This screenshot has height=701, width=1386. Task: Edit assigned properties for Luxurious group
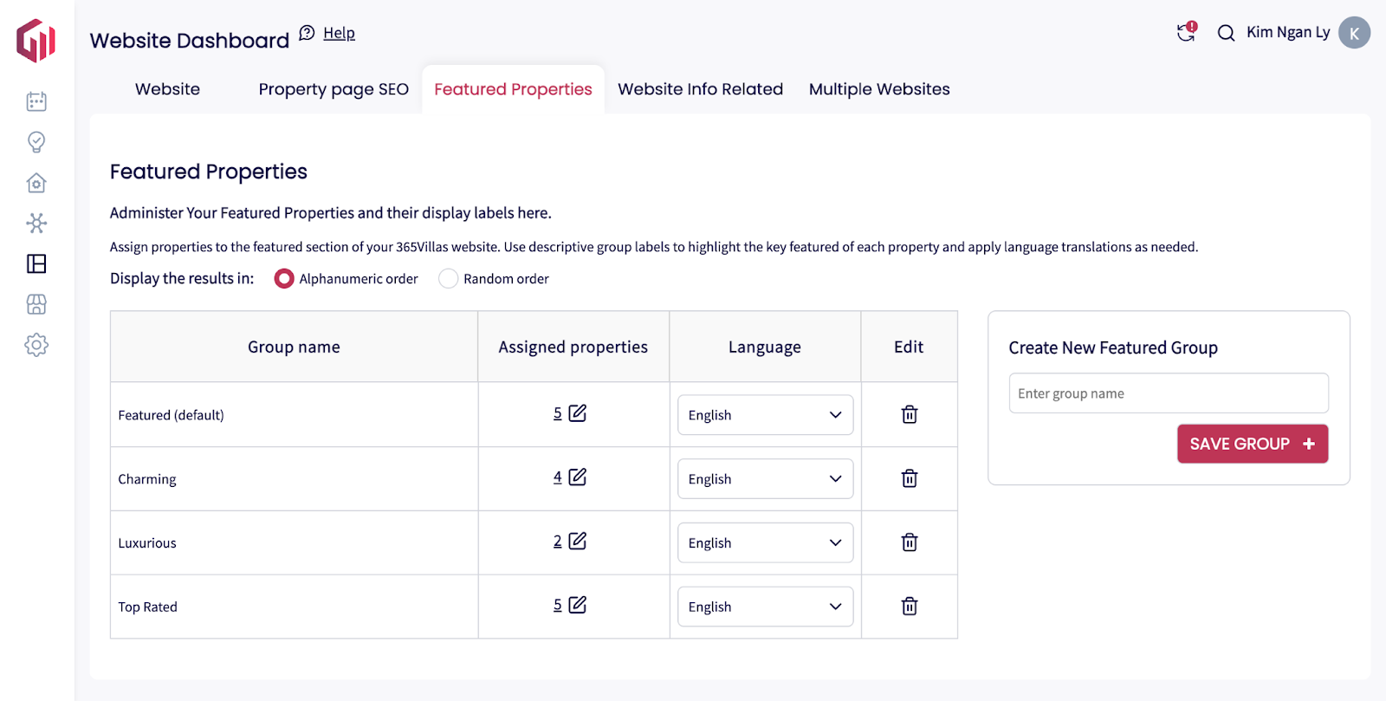click(578, 542)
